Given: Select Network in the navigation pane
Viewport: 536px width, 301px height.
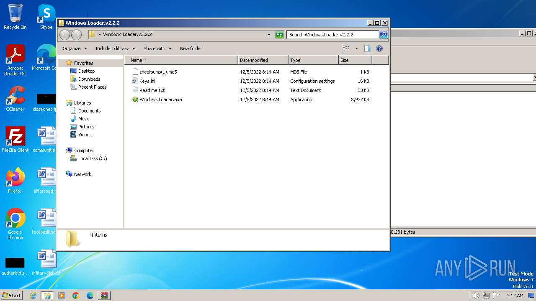Looking at the screenshot, I should (x=82, y=174).
